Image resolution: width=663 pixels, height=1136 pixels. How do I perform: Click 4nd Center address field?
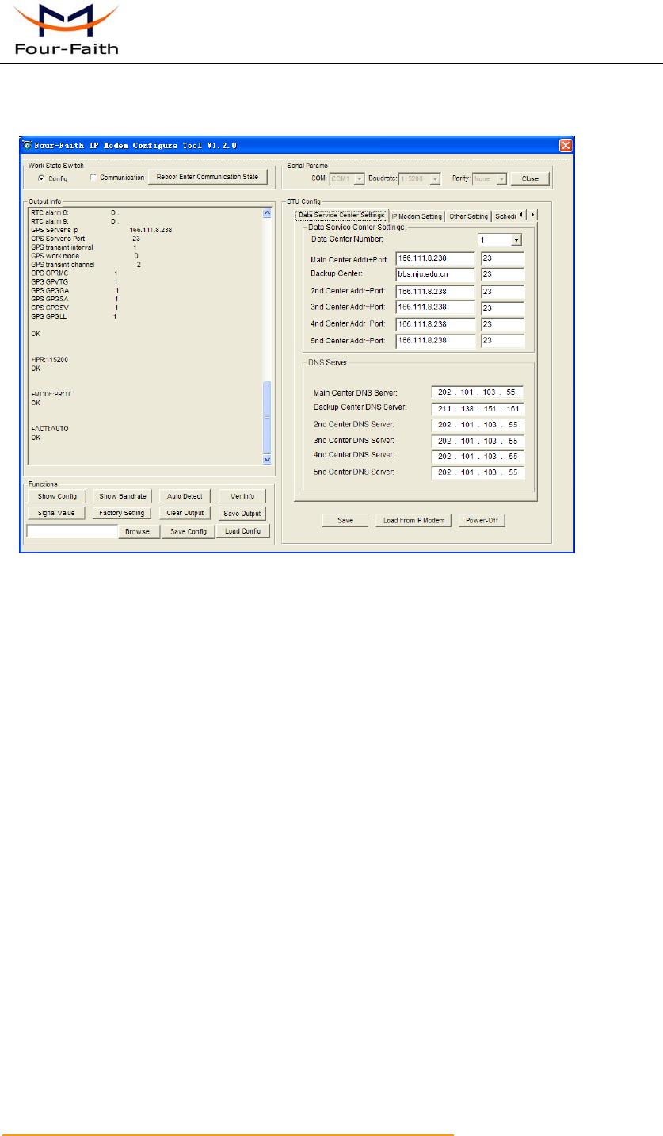tap(435, 324)
